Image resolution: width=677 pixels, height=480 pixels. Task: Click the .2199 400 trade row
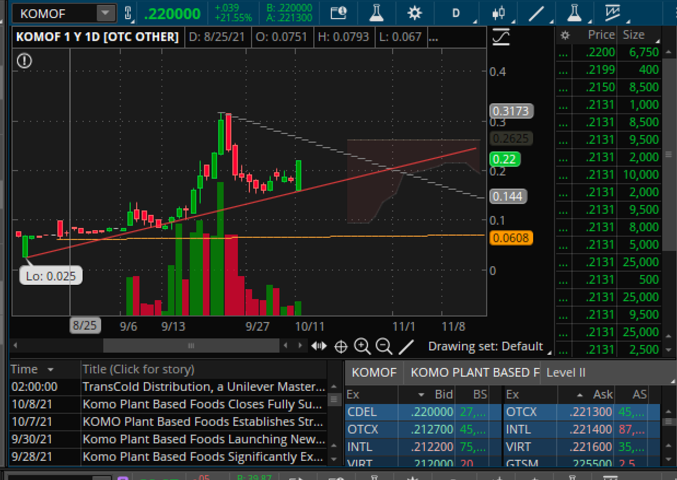(x=609, y=69)
